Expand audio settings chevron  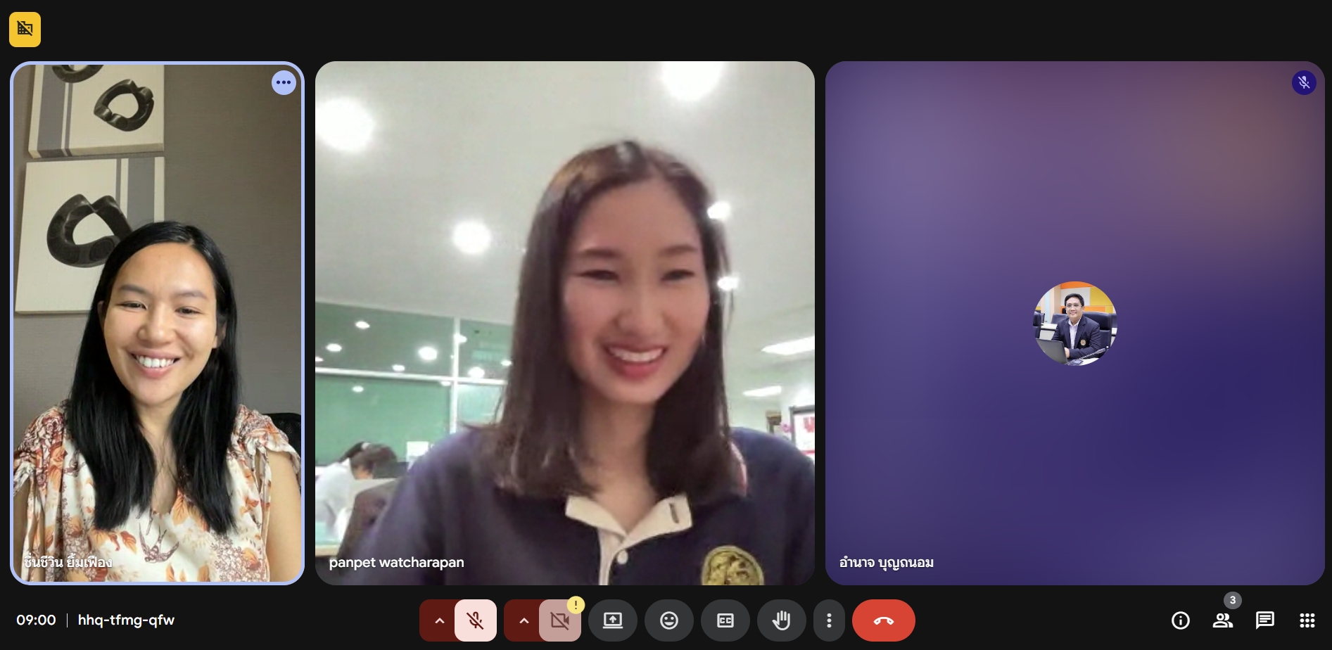[439, 620]
